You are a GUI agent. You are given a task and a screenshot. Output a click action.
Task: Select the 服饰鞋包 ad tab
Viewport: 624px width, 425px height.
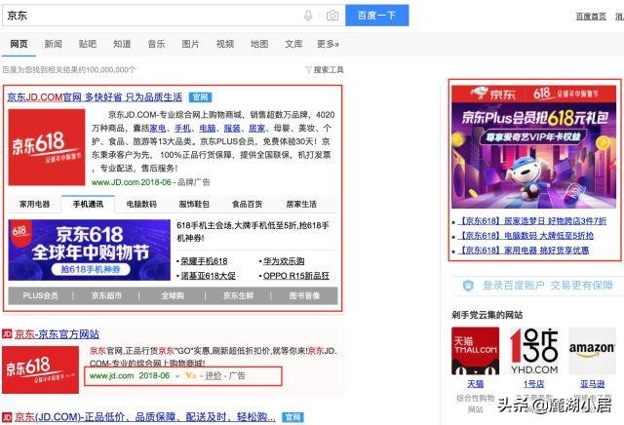(x=194, y=204)
